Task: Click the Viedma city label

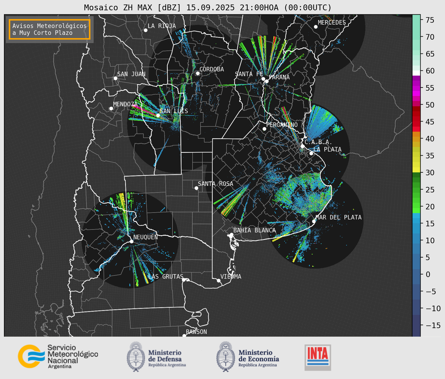Action: 231,276
